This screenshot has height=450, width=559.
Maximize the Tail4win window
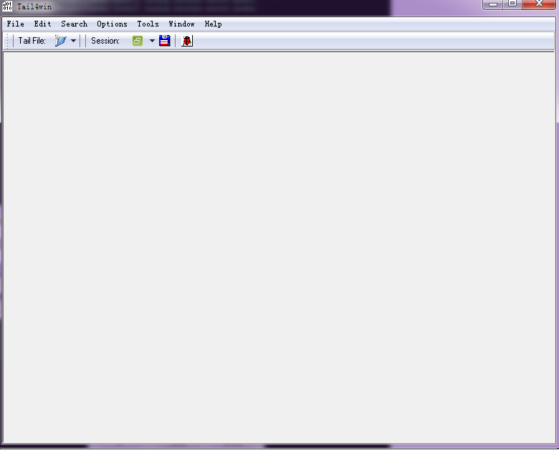pos(512,4)
